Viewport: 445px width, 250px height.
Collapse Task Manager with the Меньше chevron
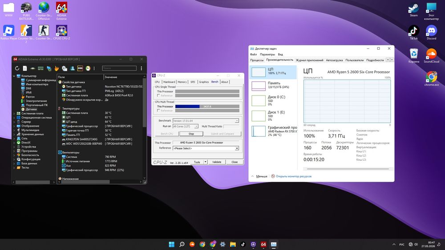click(252, 176)
